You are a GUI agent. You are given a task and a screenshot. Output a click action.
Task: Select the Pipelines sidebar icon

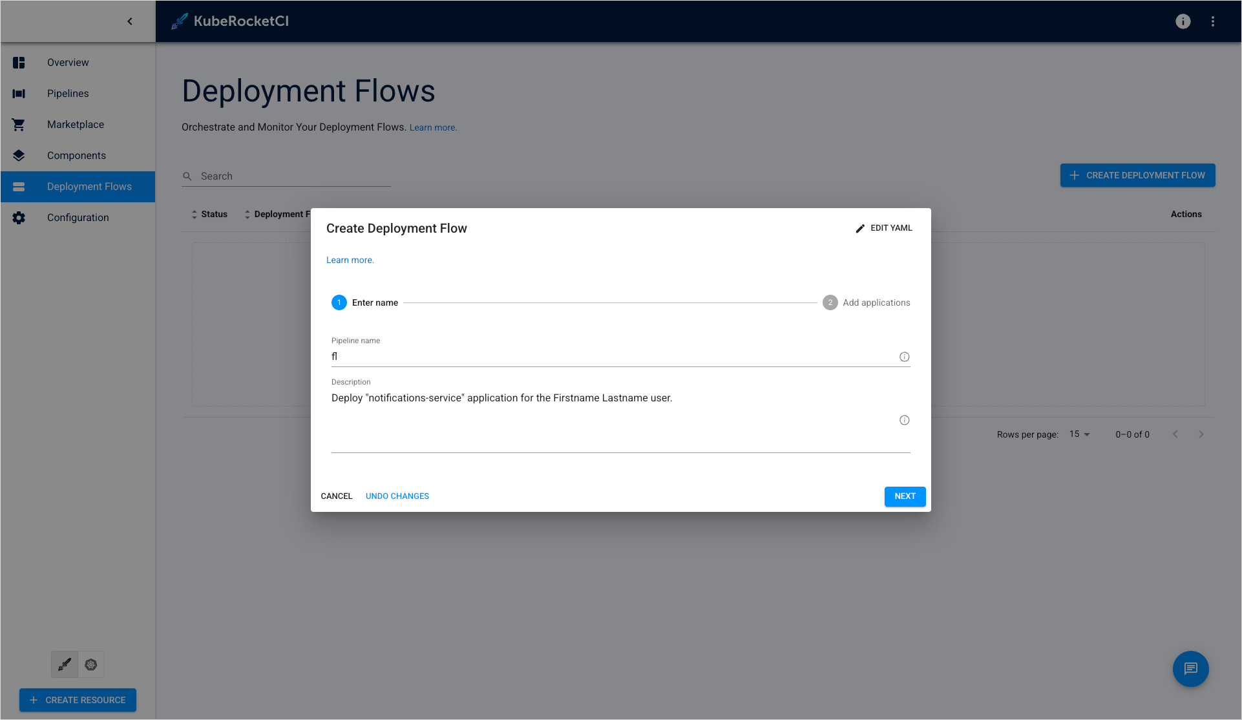(x=19, y=94)
